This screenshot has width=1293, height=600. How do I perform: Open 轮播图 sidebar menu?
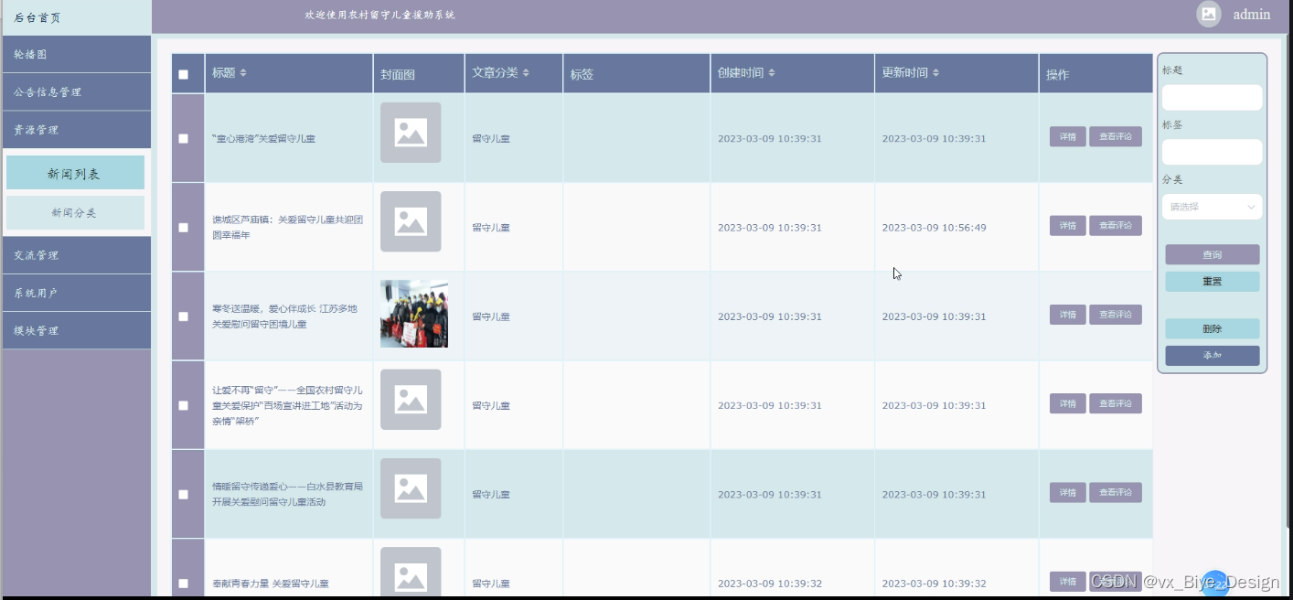tap(75, 54)
